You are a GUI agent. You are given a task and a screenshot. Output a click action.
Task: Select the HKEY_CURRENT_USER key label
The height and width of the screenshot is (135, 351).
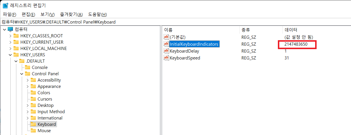pyautogui.click(x=42, y=42)
